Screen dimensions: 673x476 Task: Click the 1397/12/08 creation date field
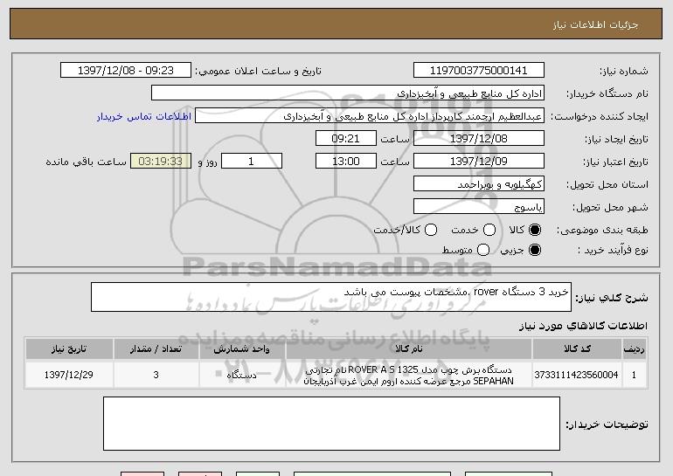tap(478, 139)
